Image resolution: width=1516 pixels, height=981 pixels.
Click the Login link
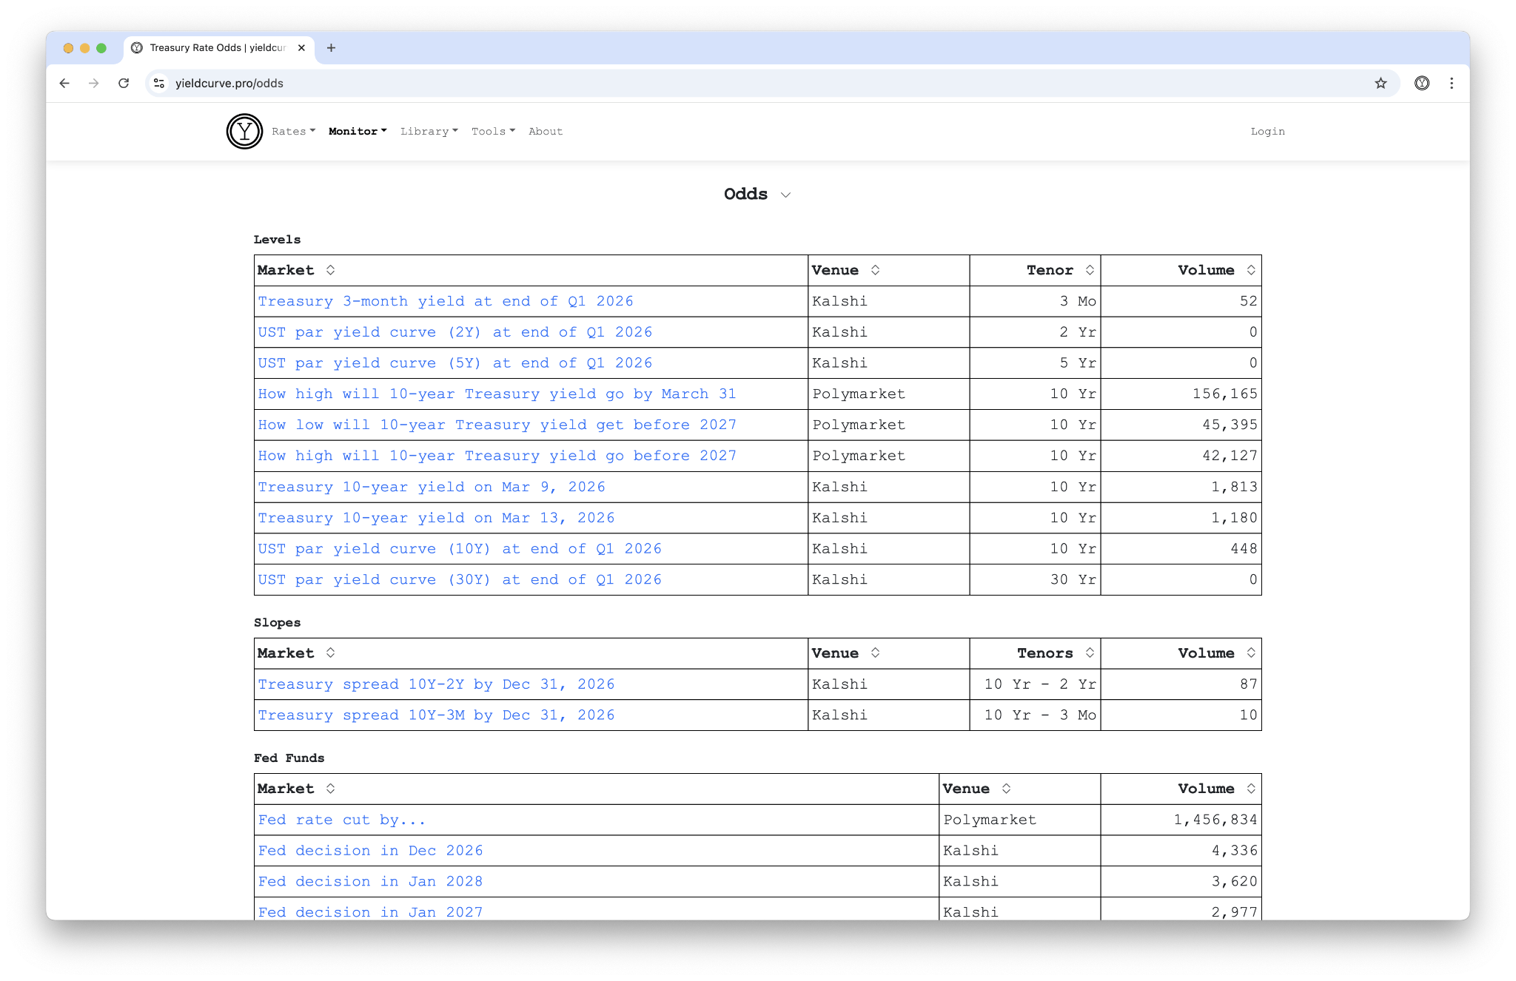(x=1267, y=131)
